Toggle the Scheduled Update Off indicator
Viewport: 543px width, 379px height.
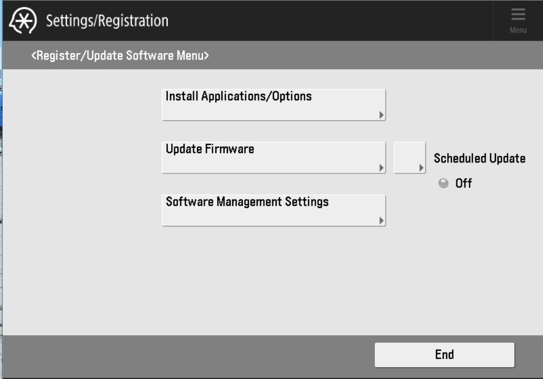(x=443, y=184)
